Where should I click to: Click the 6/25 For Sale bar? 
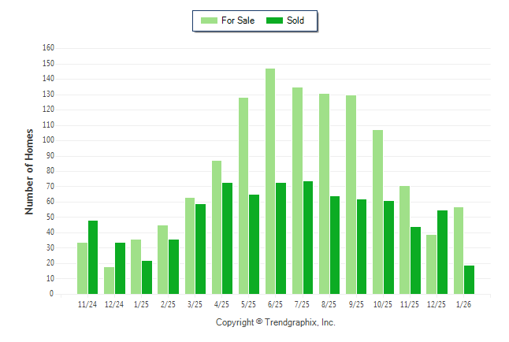tap(270, 181)
